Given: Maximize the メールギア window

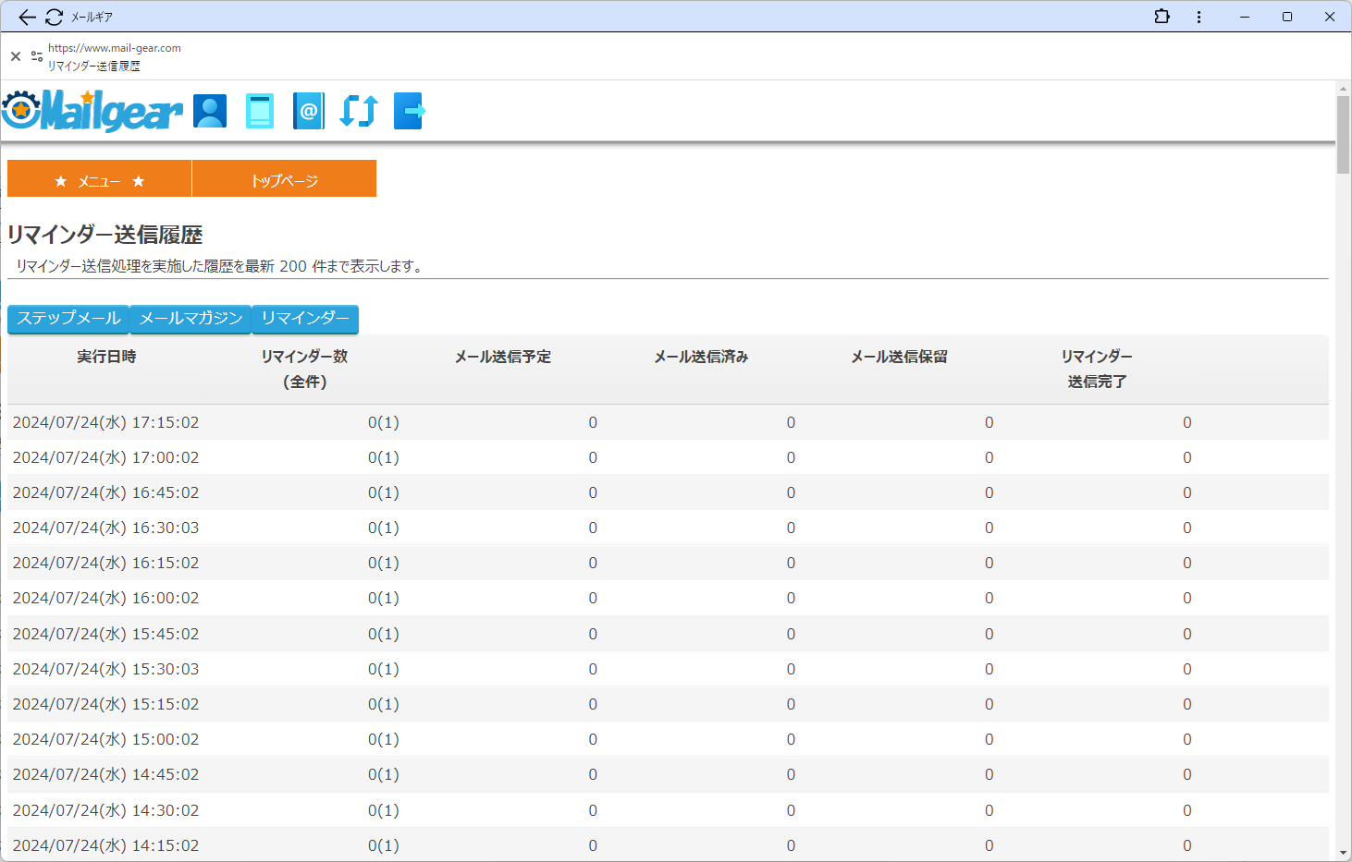Looking at the screenshot, I should coord(1287,17).
